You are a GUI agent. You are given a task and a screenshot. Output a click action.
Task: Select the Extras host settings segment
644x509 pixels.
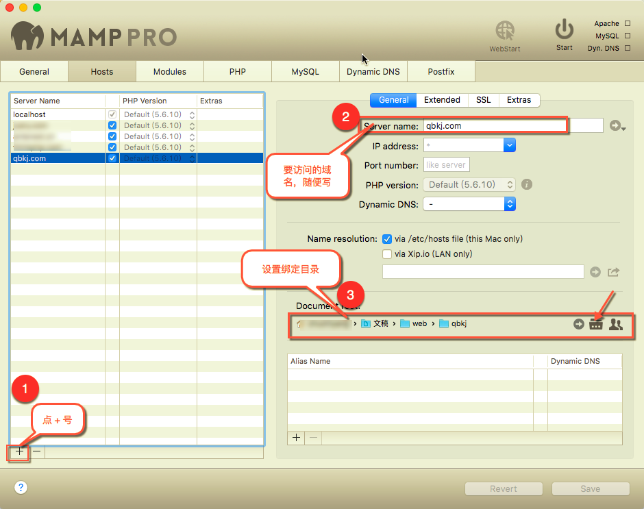pos(519,100)
